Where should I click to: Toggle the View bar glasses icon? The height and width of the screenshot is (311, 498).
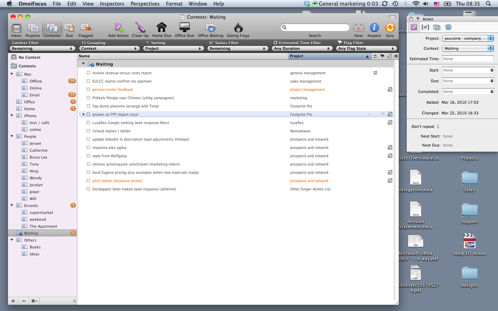pyautogui.click(x=358, y=30)
